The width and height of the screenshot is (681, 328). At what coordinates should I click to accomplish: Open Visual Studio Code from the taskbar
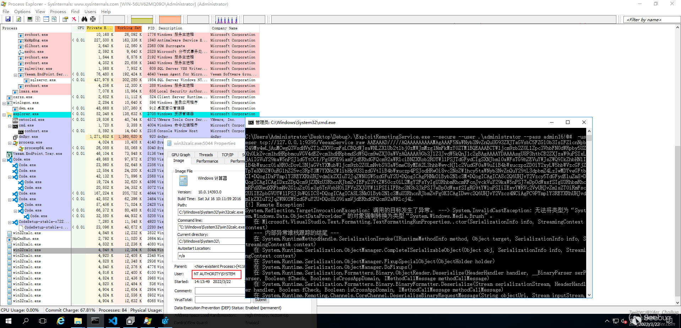click(113, 321)
